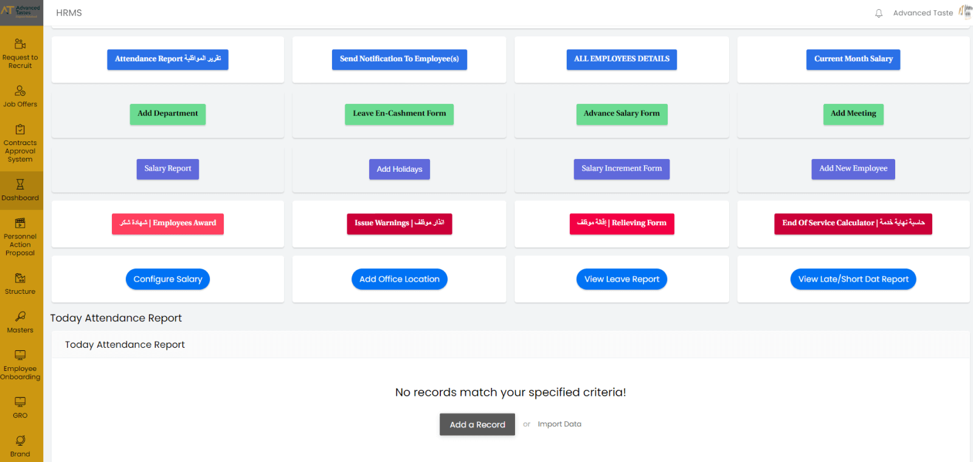Click the Job Offers sidebar icon

click(x=20, y=91)
